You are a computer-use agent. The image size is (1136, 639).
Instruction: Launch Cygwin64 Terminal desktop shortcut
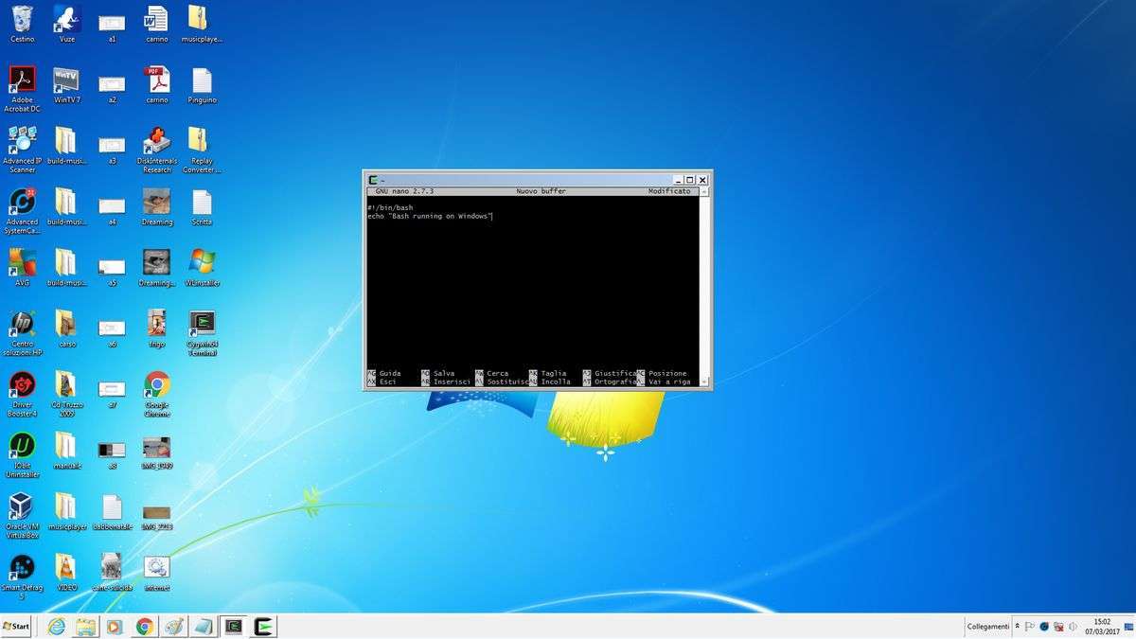click(202, 333)
